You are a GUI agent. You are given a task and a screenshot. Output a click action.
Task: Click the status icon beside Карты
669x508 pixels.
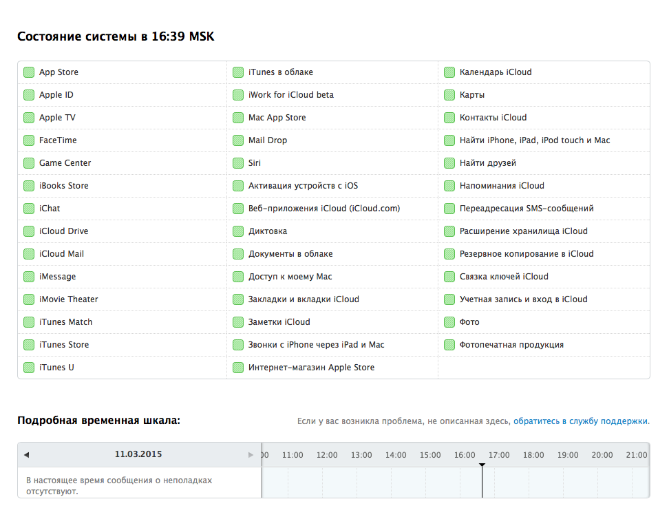449,95
